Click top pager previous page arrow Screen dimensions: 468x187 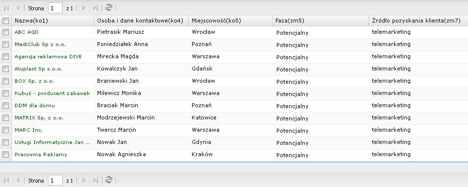click(17, 8)
